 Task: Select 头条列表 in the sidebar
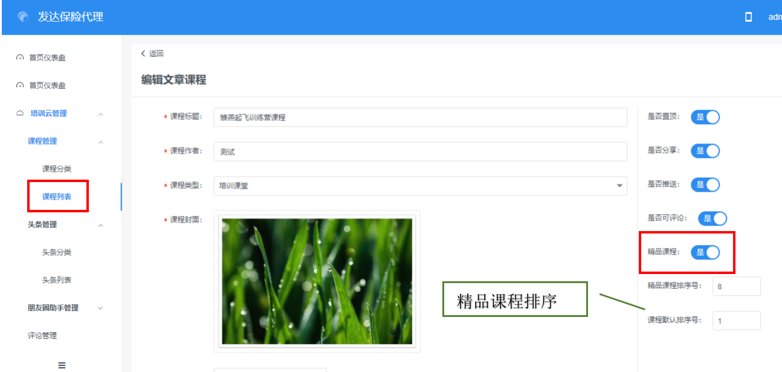(57, 280)
